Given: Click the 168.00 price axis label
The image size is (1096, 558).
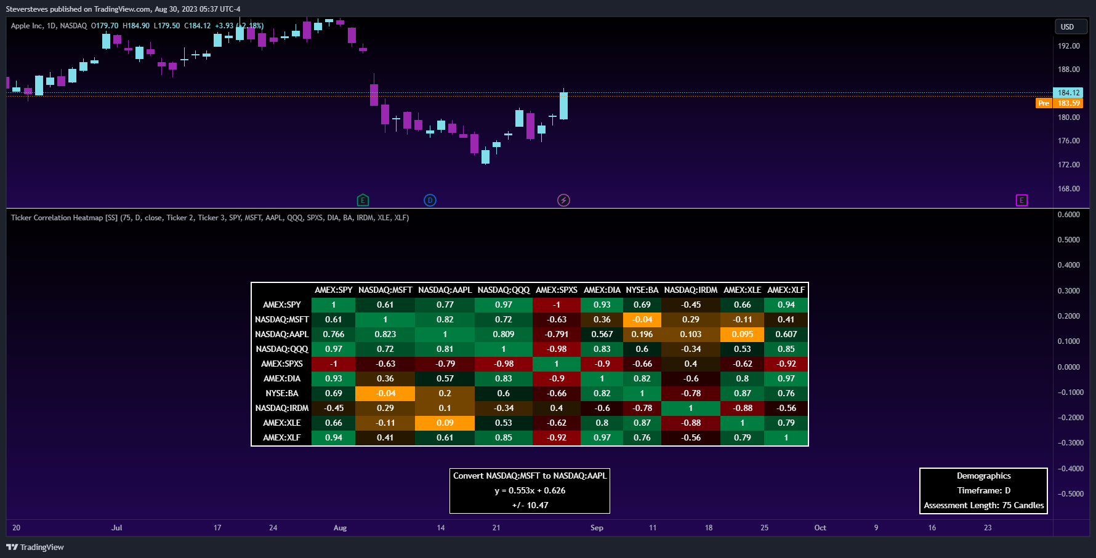Looking at the screenshot, I should click(1069, 189).
